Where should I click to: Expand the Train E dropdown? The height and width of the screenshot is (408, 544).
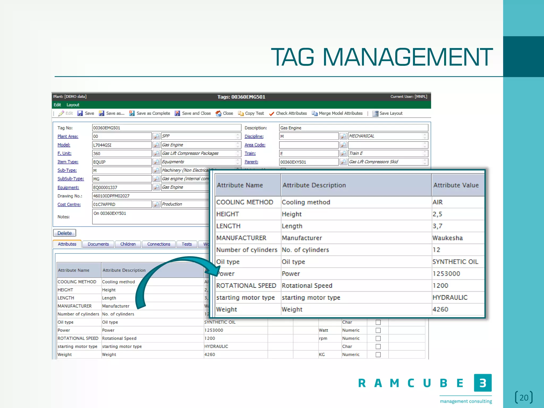(425, 153)
